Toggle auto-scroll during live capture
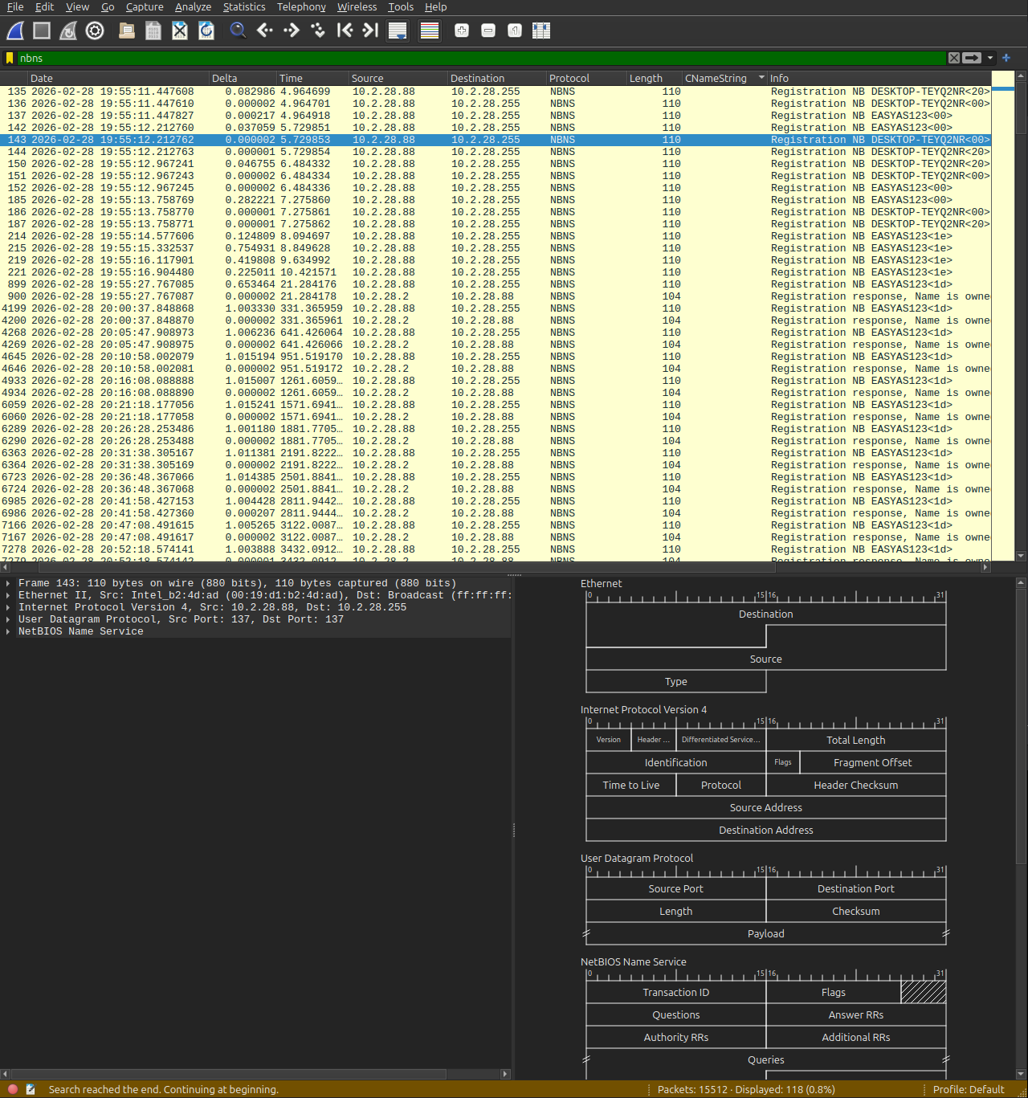This screenshot has height=1098, width=1028. [x=398, y=31]
